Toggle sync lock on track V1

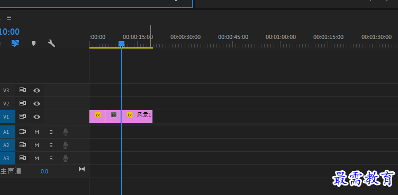pos(23,116)
